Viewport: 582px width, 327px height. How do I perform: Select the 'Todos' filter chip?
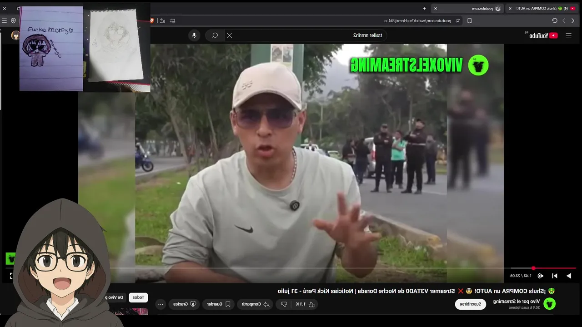[138, 297]
